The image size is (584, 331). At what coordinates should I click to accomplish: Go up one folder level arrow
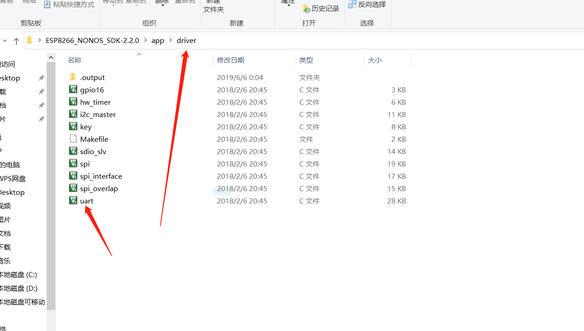tap(16, 41)
